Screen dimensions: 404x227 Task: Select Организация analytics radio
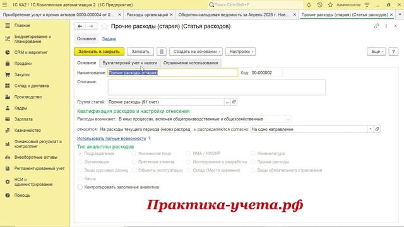tap(80, 162)
